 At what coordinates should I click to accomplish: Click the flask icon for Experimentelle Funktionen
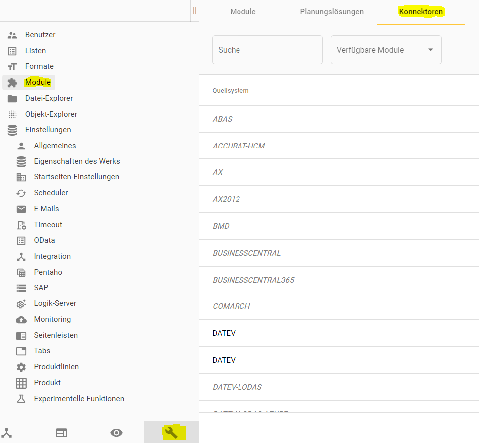21,399
